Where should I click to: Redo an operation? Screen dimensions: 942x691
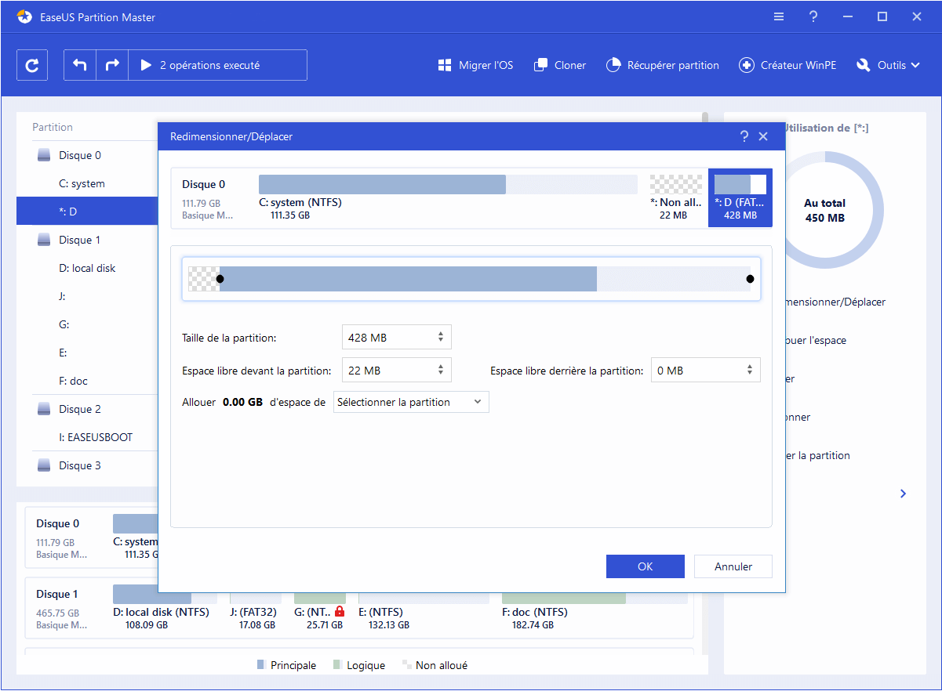(x=111, y=65)
